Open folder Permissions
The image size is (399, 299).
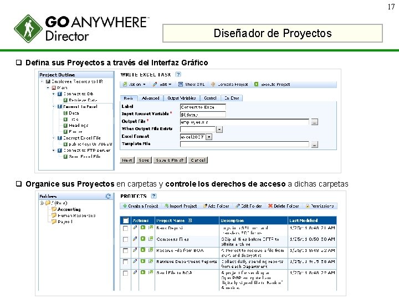pos(320,206)
